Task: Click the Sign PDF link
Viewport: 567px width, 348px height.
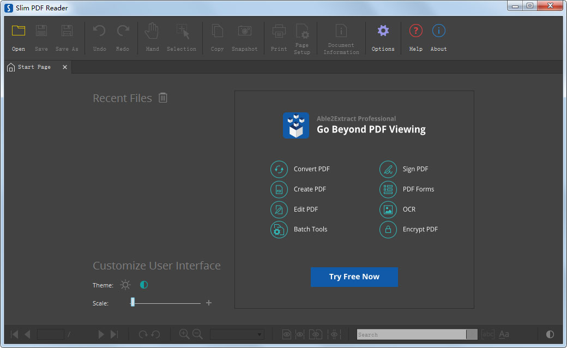Action: pos(415,169)
